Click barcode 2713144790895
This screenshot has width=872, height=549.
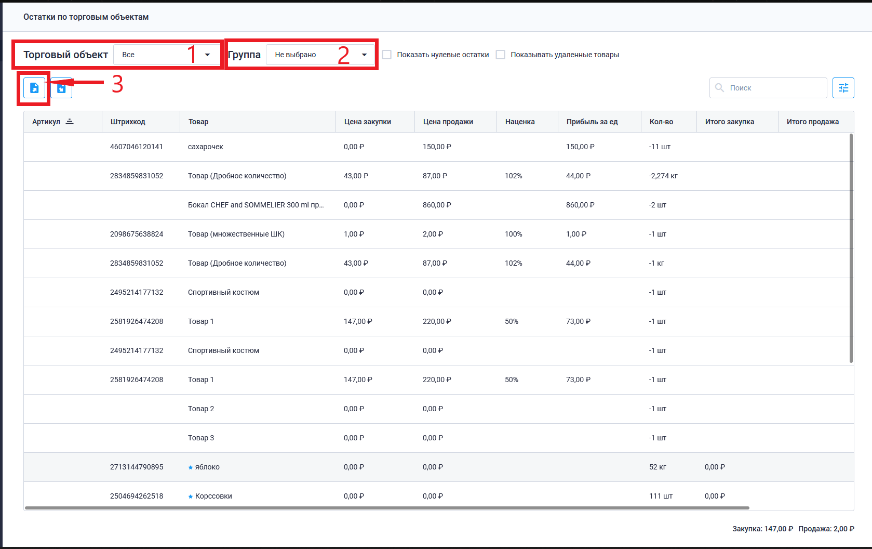click(137, 467)
